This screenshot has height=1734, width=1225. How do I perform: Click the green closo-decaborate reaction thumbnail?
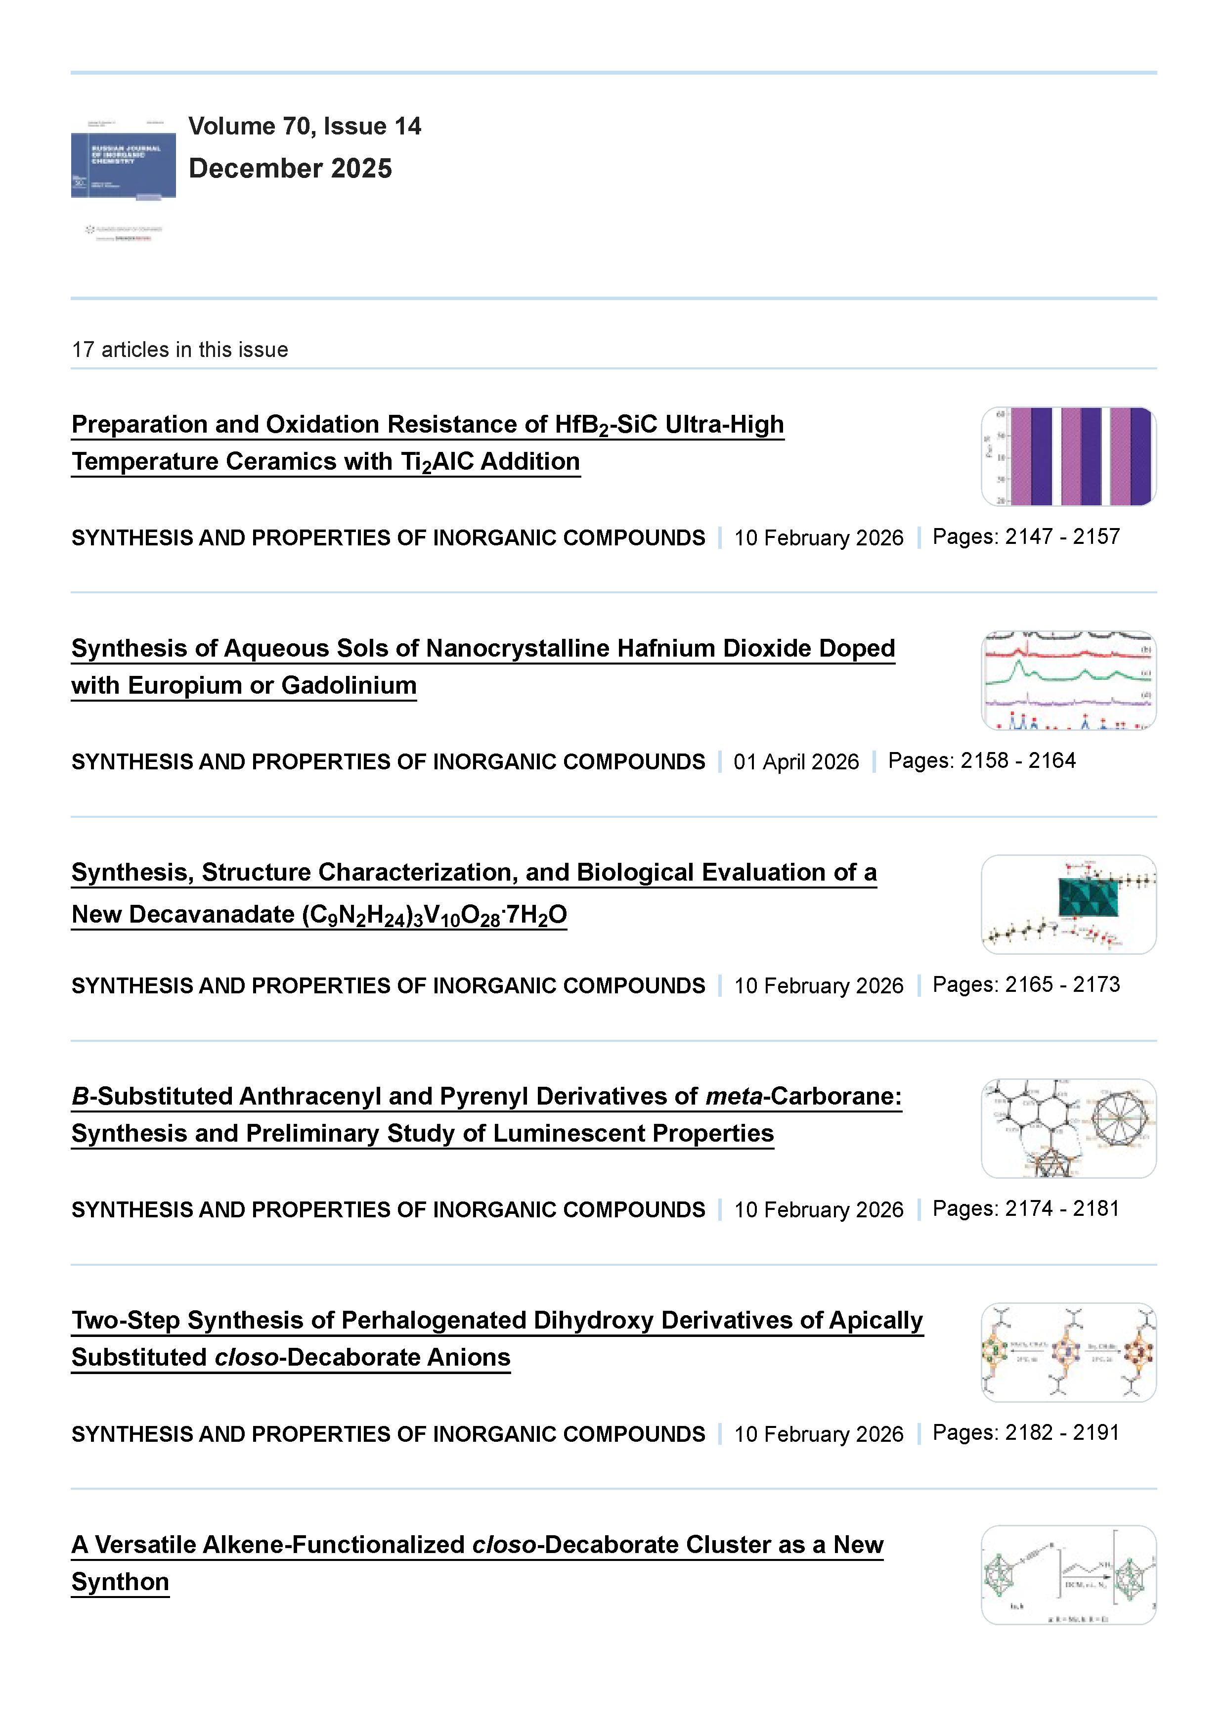pos(1068,1575)
